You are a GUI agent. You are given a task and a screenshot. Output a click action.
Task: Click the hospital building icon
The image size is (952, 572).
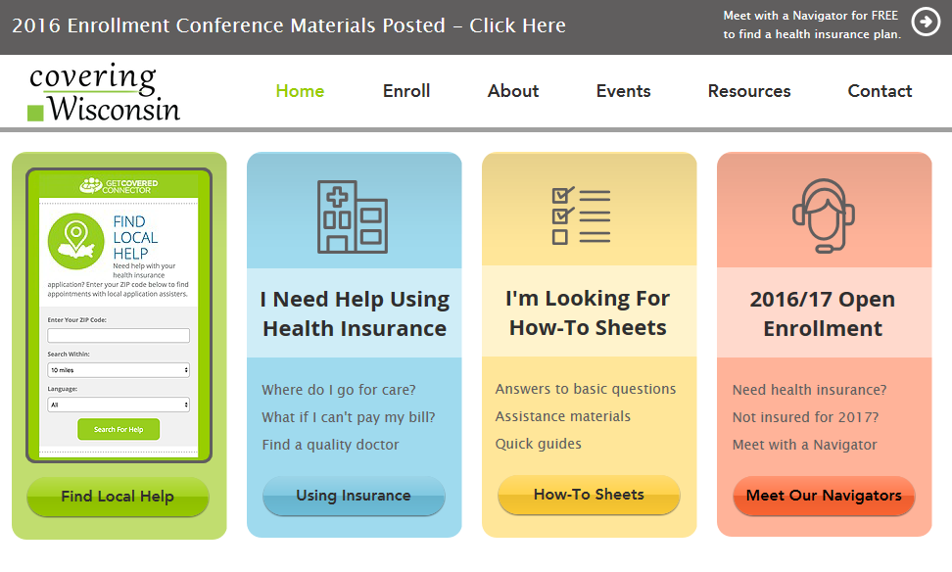coord(353,216)
